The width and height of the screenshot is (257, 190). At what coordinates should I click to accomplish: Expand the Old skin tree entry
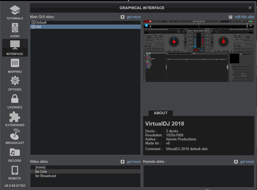click(x=33, y=27)
